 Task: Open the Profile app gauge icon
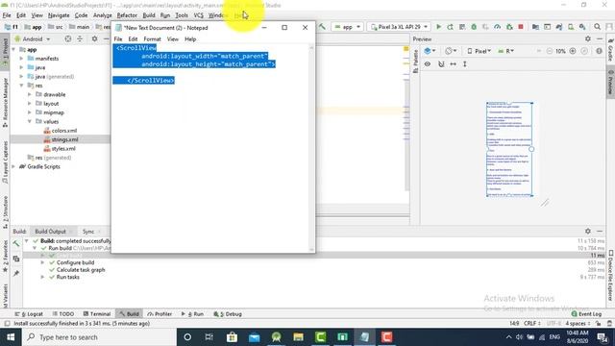[498, 27]
